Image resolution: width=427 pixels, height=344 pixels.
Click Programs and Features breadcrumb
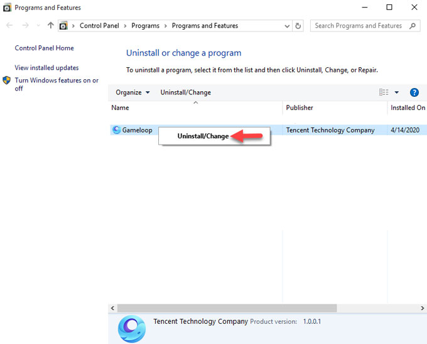click(x=205, y=26)
